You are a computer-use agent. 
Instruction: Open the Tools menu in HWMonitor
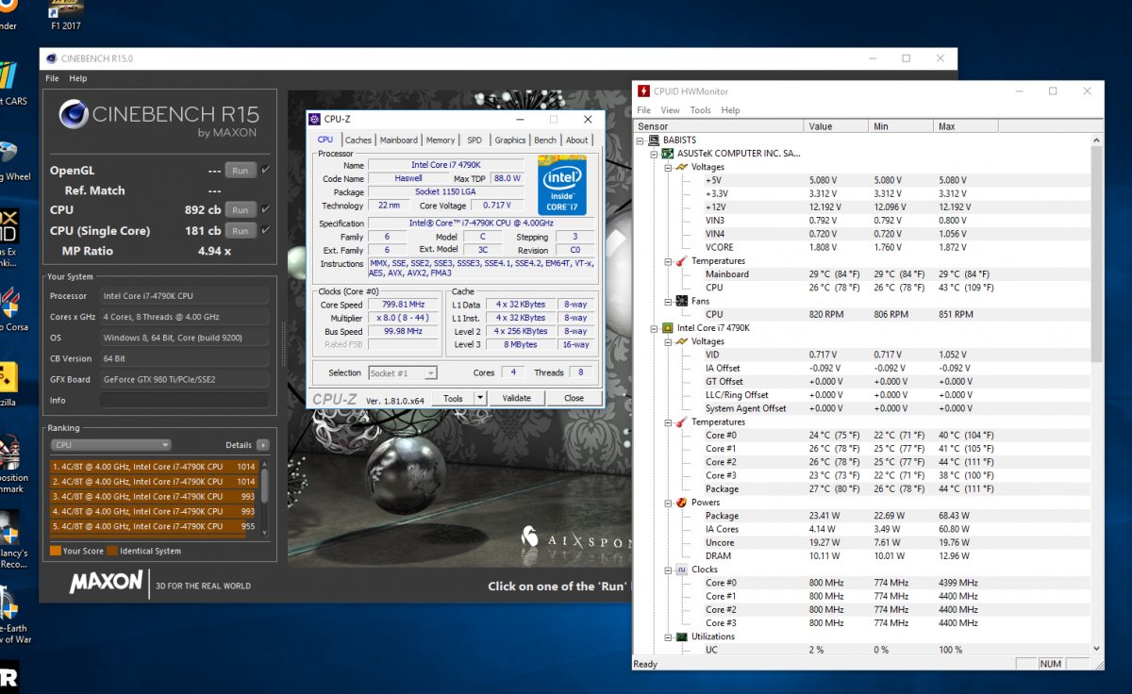click(701, 110)
